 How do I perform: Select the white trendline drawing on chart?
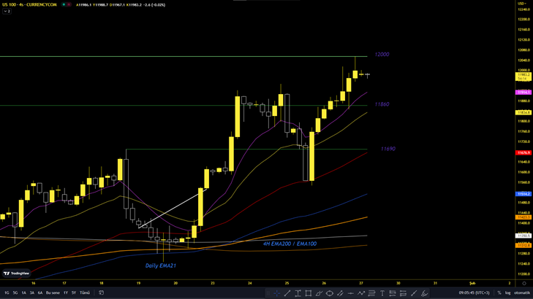pos(173,208)
